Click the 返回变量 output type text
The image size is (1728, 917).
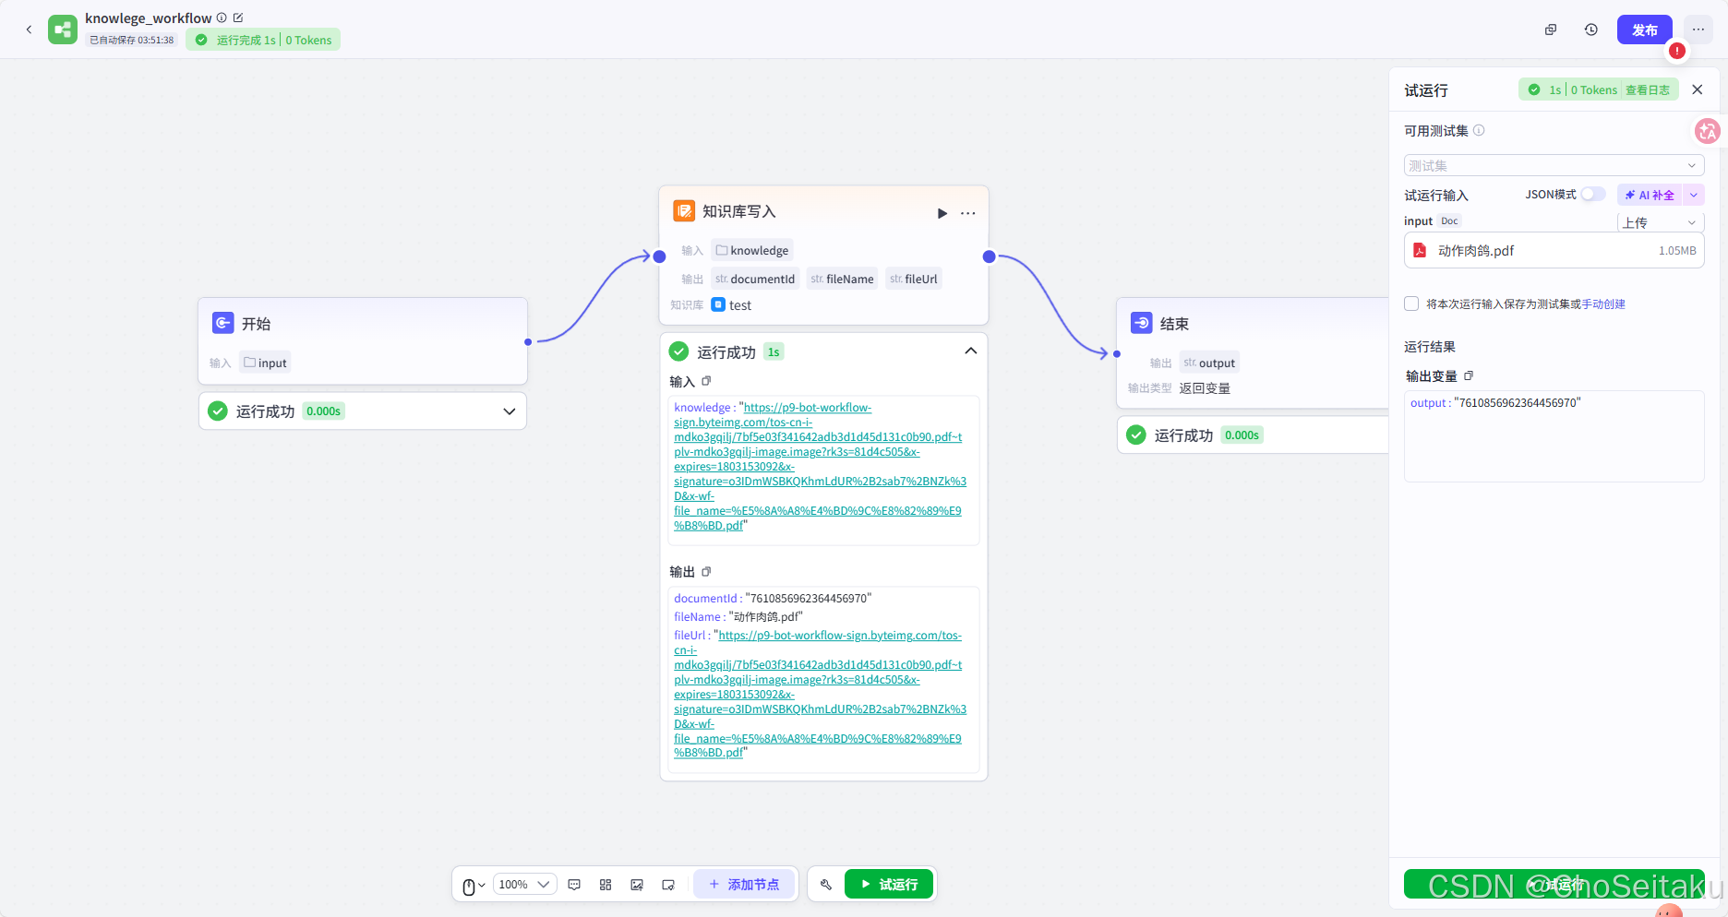click(1205, 388)
